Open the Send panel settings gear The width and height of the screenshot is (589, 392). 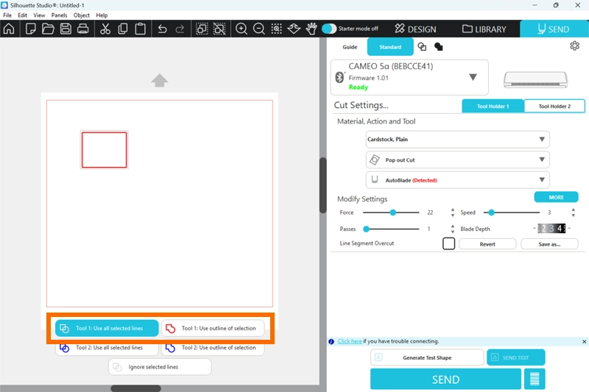point(574,46)
